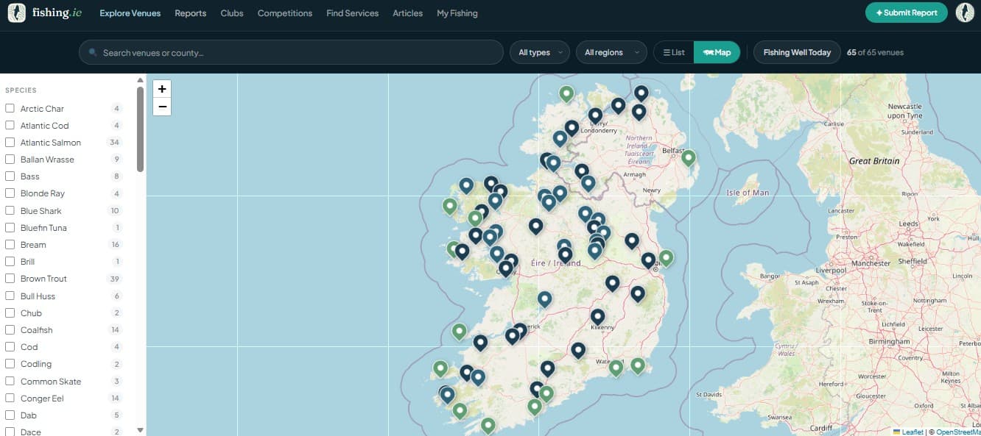Click the venue search input field
The width and height of the screenshot is (981, 436).
pos(291,51)
